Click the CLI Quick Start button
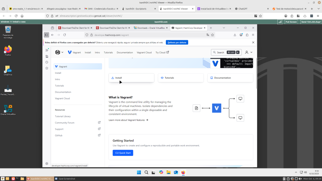The height and width of the screenshot is (181, 322). click(123, 153)
